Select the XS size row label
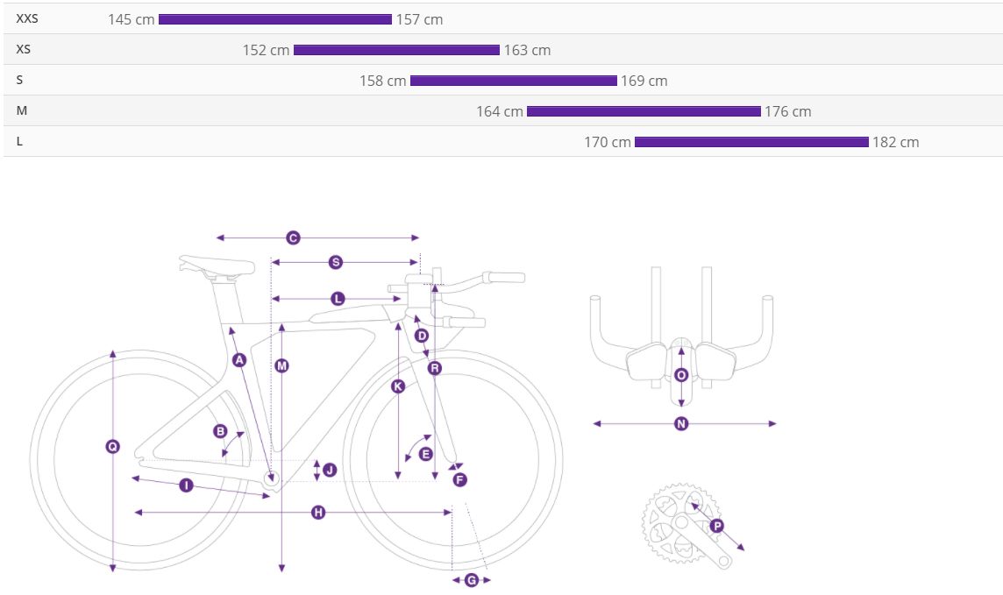 click(23, 50)
